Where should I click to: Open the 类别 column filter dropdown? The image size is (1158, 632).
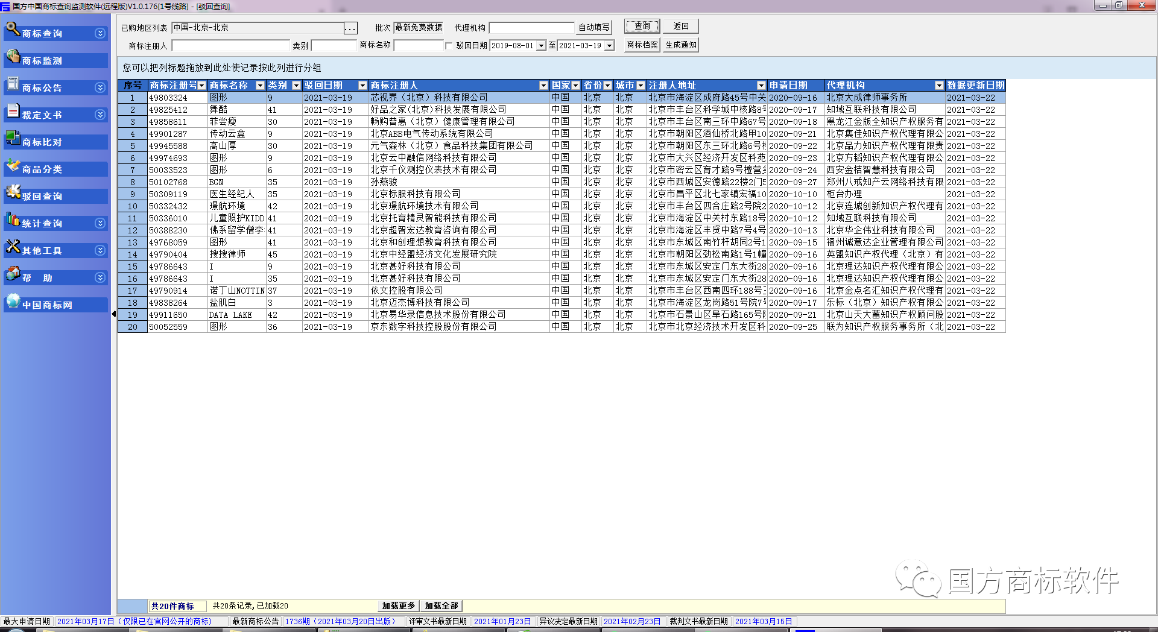296,86
